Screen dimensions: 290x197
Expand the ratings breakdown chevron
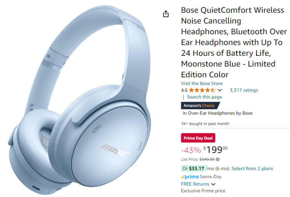tap(219, 90)
